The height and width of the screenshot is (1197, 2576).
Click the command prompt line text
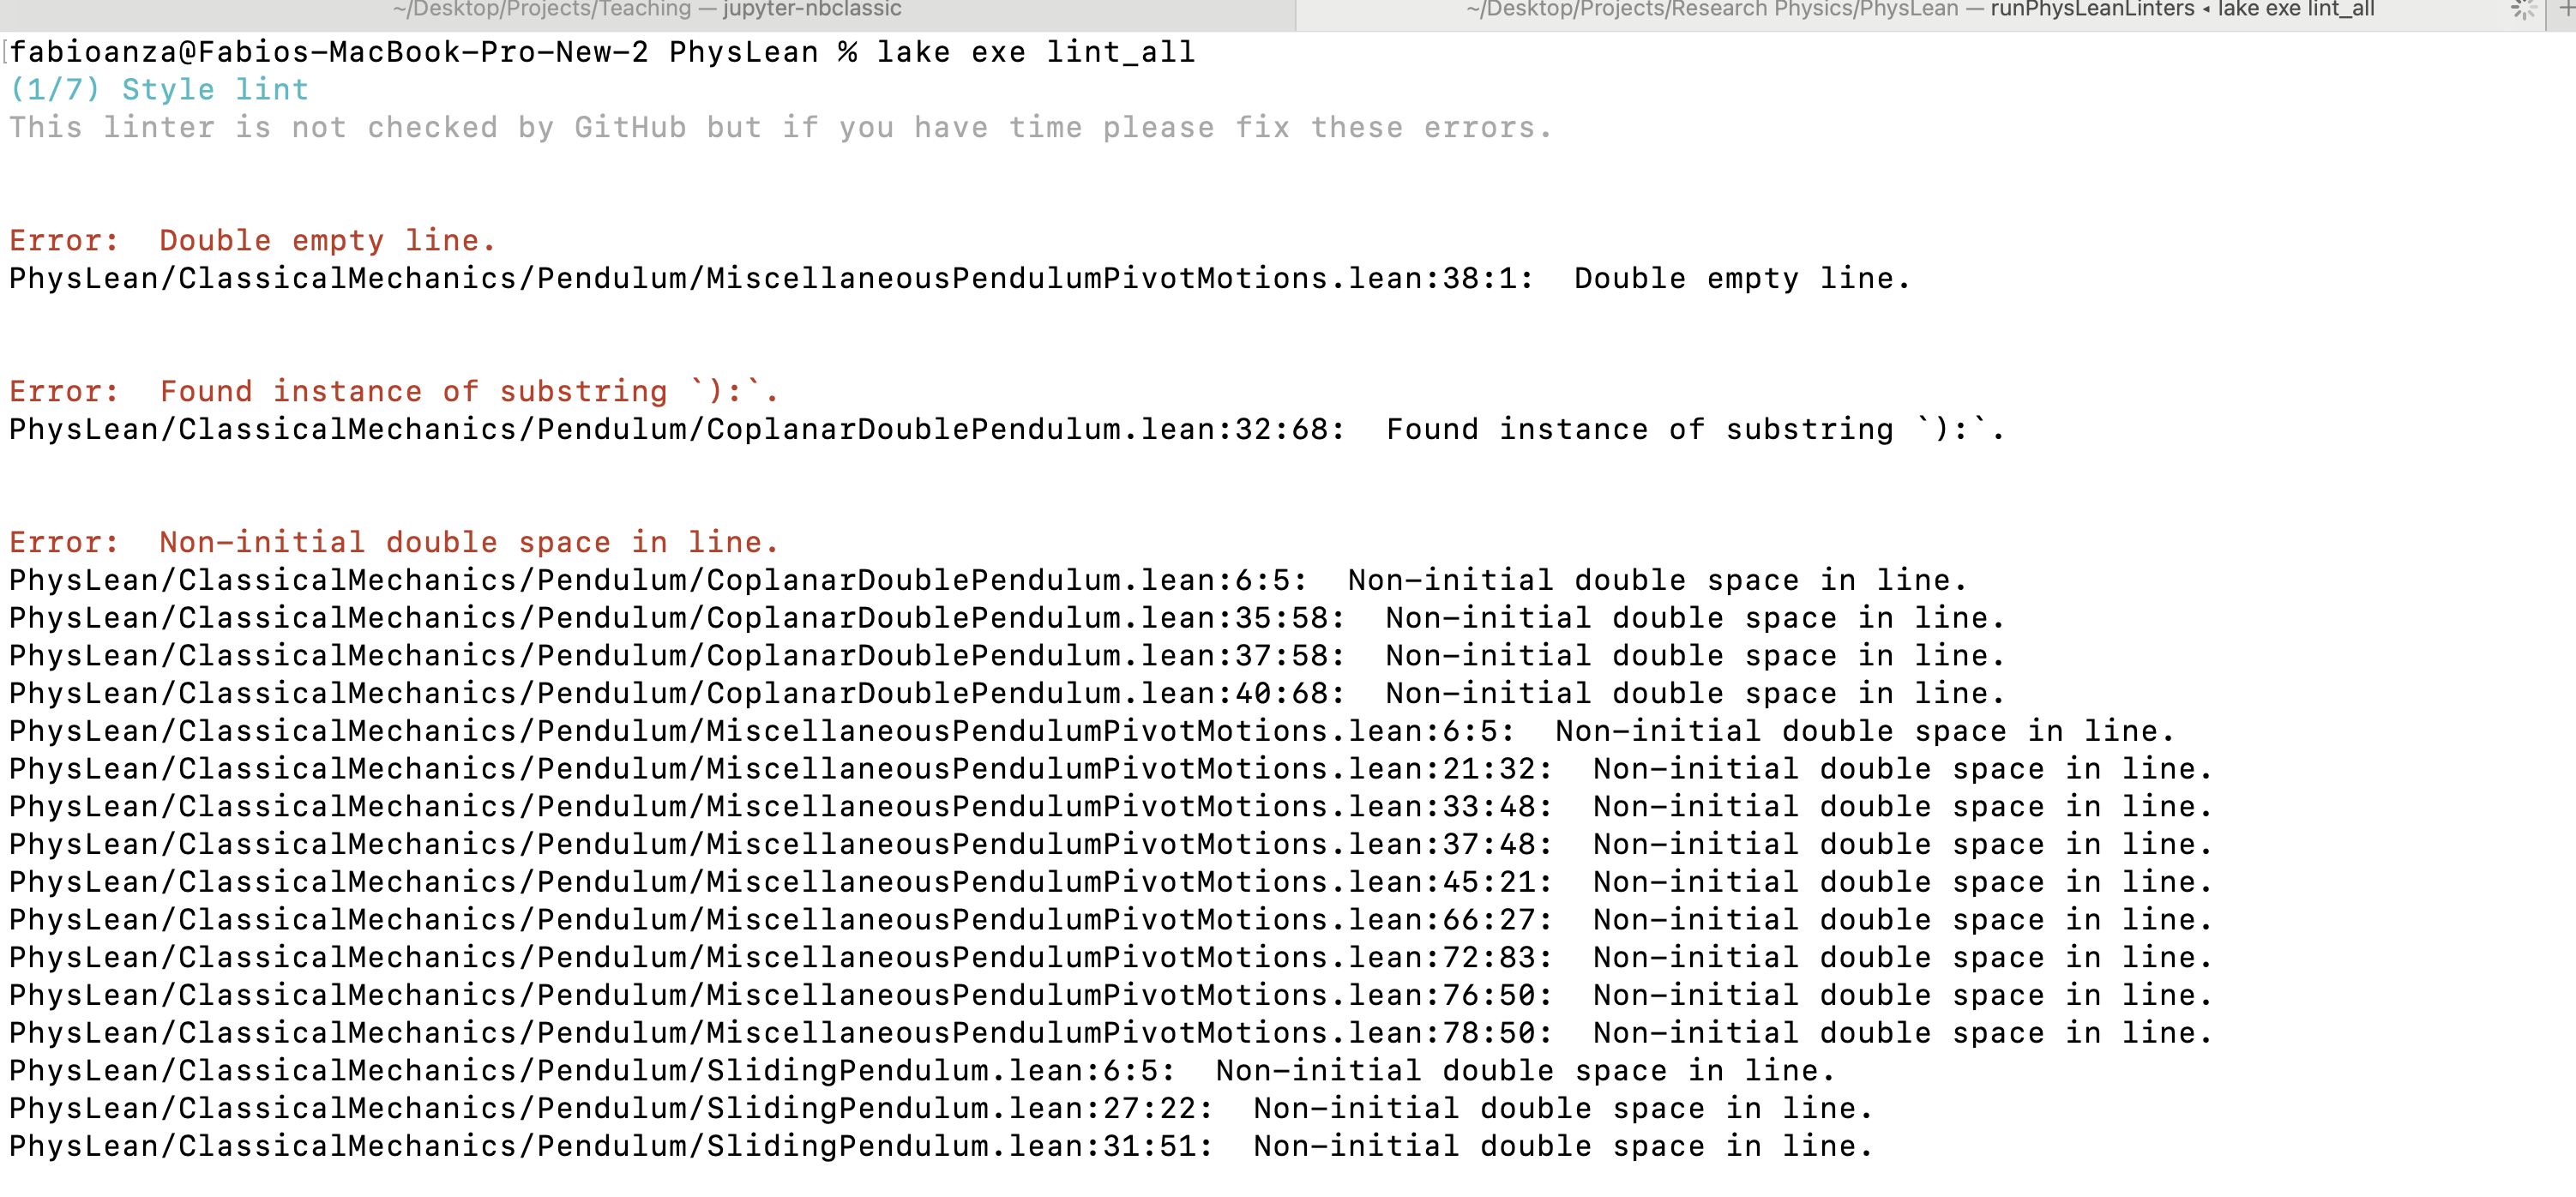602,52
